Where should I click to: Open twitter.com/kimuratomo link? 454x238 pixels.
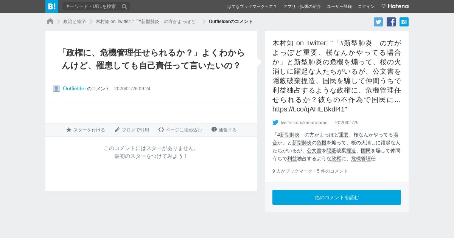[x=304, y=123]
